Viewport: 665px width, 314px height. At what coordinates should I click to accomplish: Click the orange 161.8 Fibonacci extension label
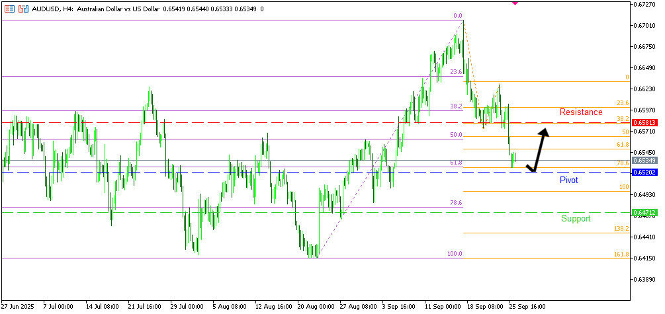coord(621,254)
